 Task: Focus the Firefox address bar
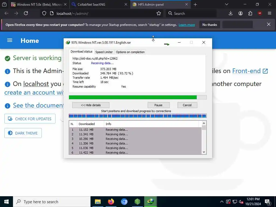coord(102,13)
